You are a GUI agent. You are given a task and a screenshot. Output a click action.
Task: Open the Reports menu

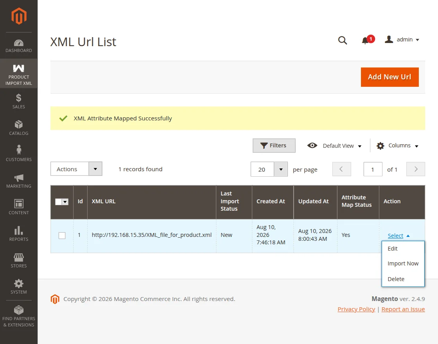point(19,234)
